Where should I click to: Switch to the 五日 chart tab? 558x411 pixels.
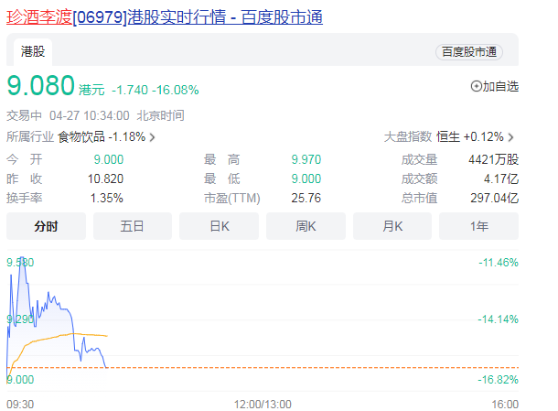point(133,226)
